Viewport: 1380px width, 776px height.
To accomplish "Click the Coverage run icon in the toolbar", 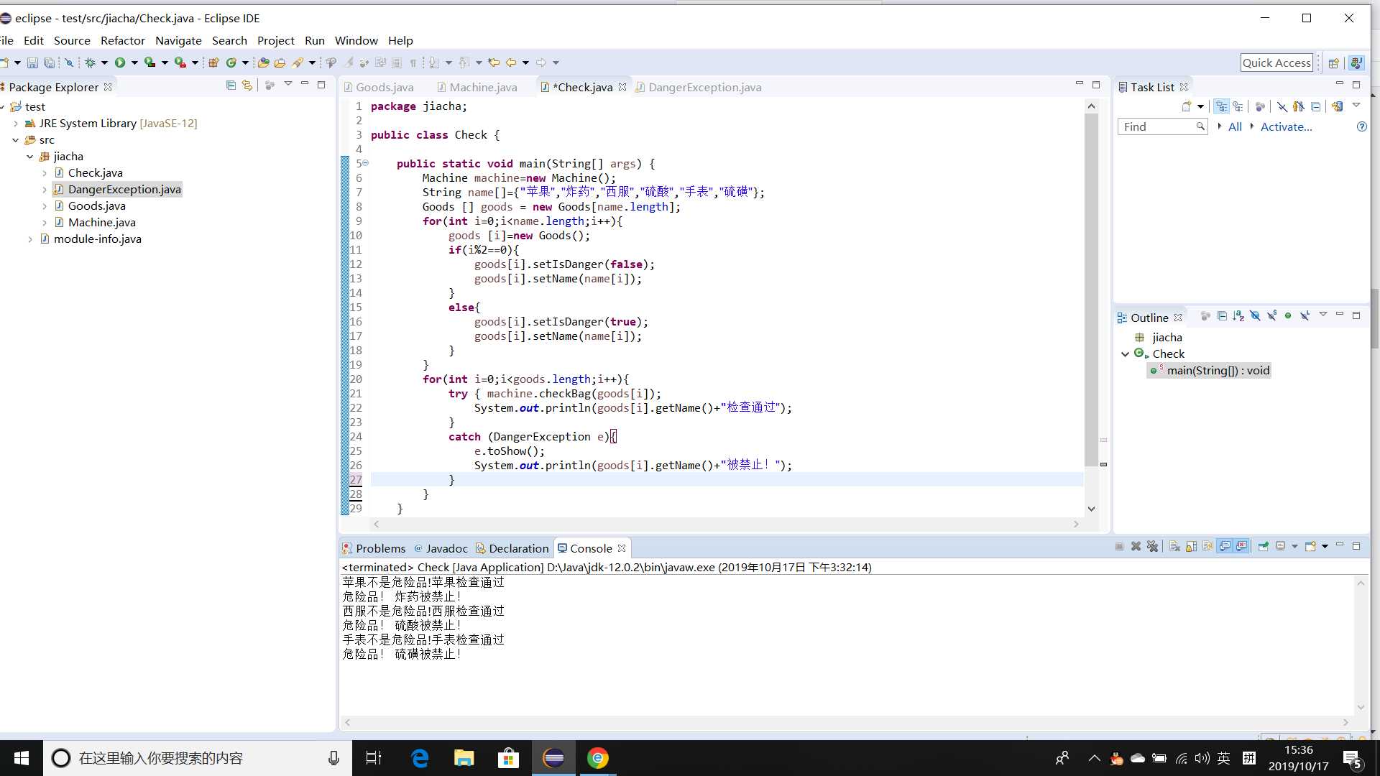I will (149, 63).
